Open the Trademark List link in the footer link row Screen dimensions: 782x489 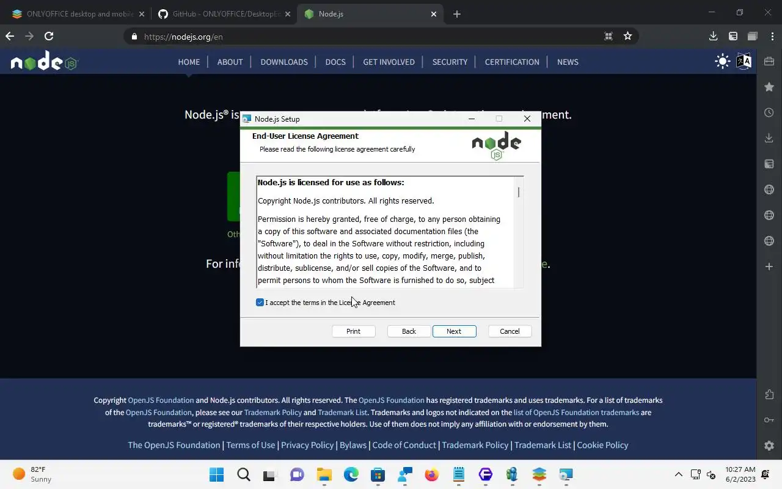(x=543, y=444)
